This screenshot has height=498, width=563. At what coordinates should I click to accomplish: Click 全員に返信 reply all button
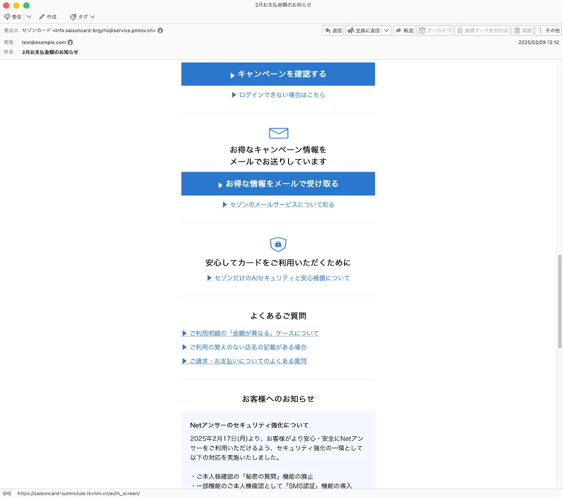(x=364, y=30)
